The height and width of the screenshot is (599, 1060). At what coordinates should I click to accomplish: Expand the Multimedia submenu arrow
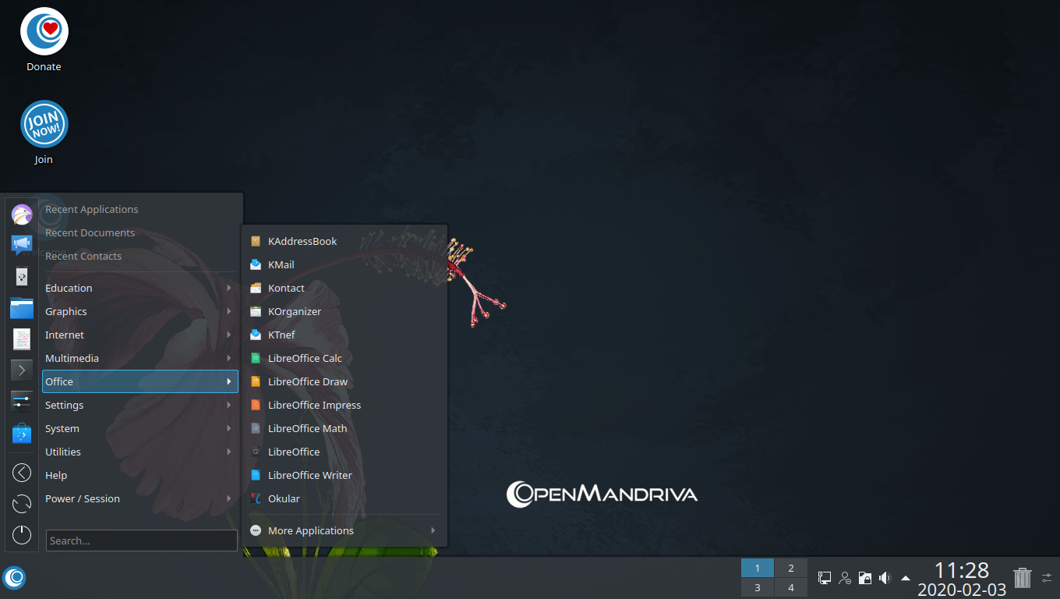coord(229,358)
